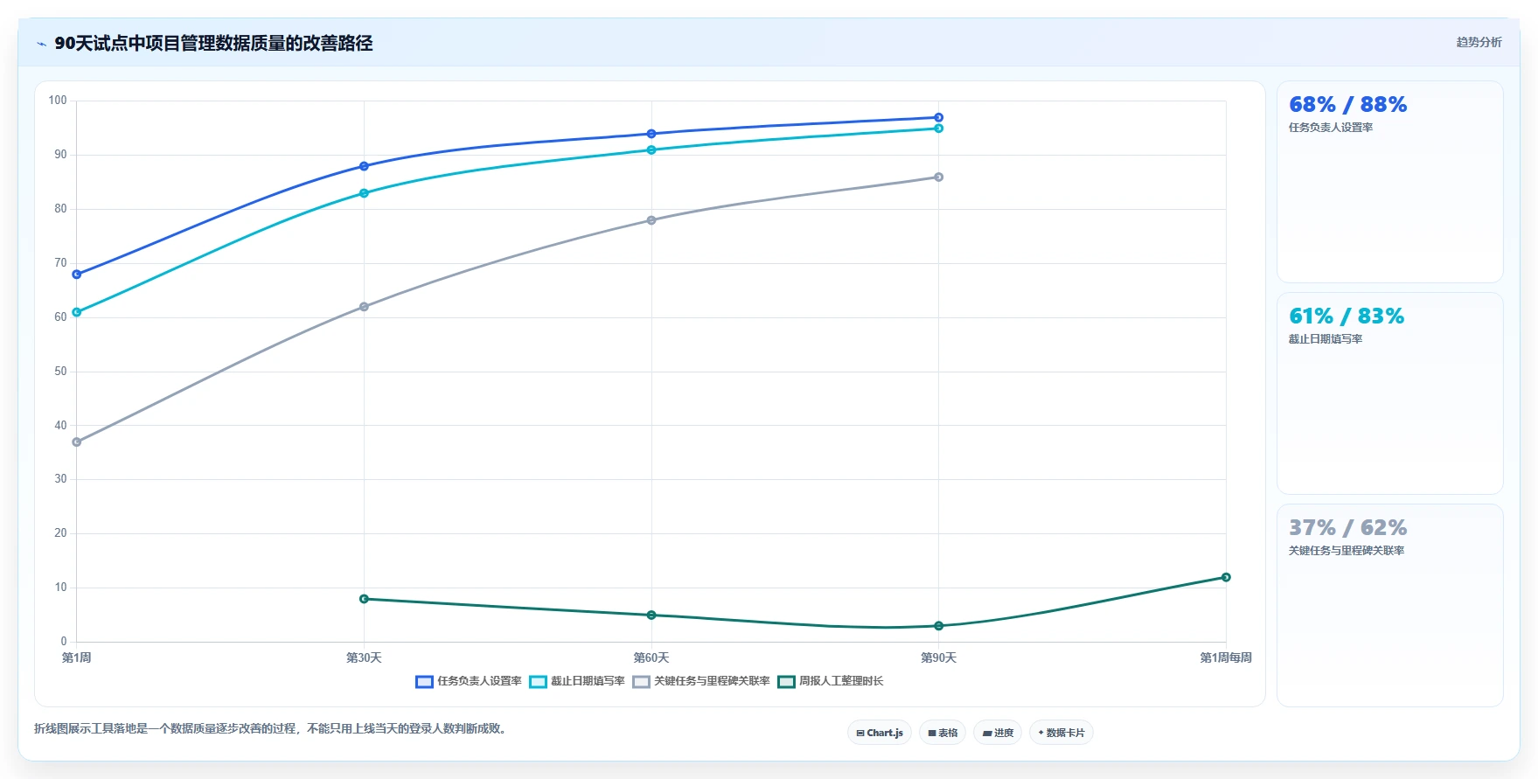Toggle the 截止日期填写率 legend swatch
The image size is (1538, 779).
coord(538,682)
